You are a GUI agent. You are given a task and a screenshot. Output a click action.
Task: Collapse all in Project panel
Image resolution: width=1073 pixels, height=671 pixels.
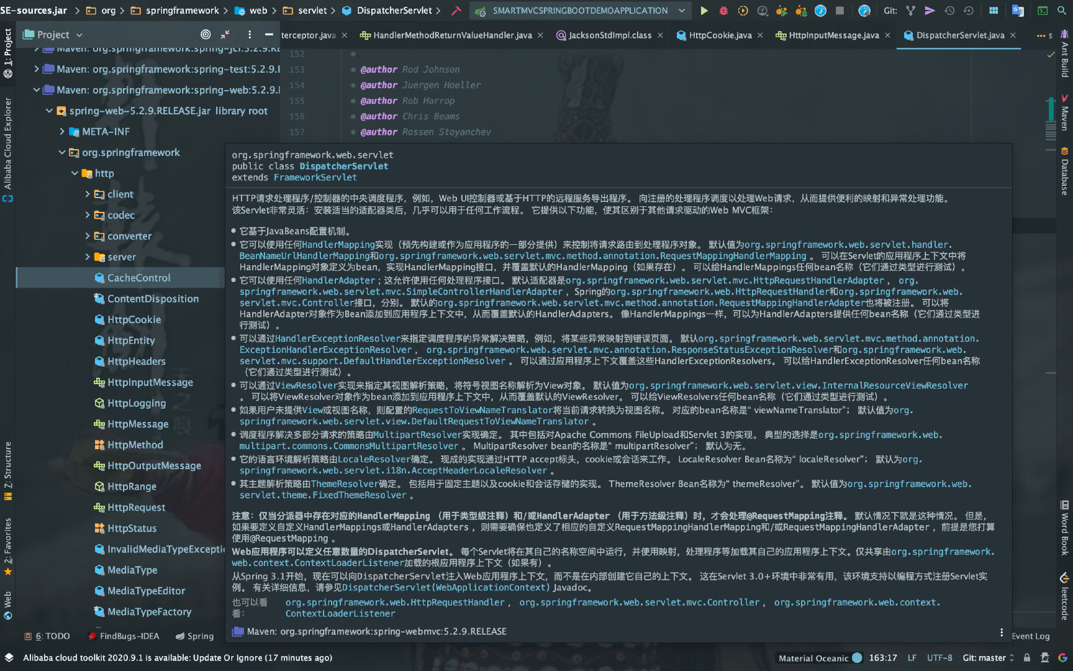(225, 35)
